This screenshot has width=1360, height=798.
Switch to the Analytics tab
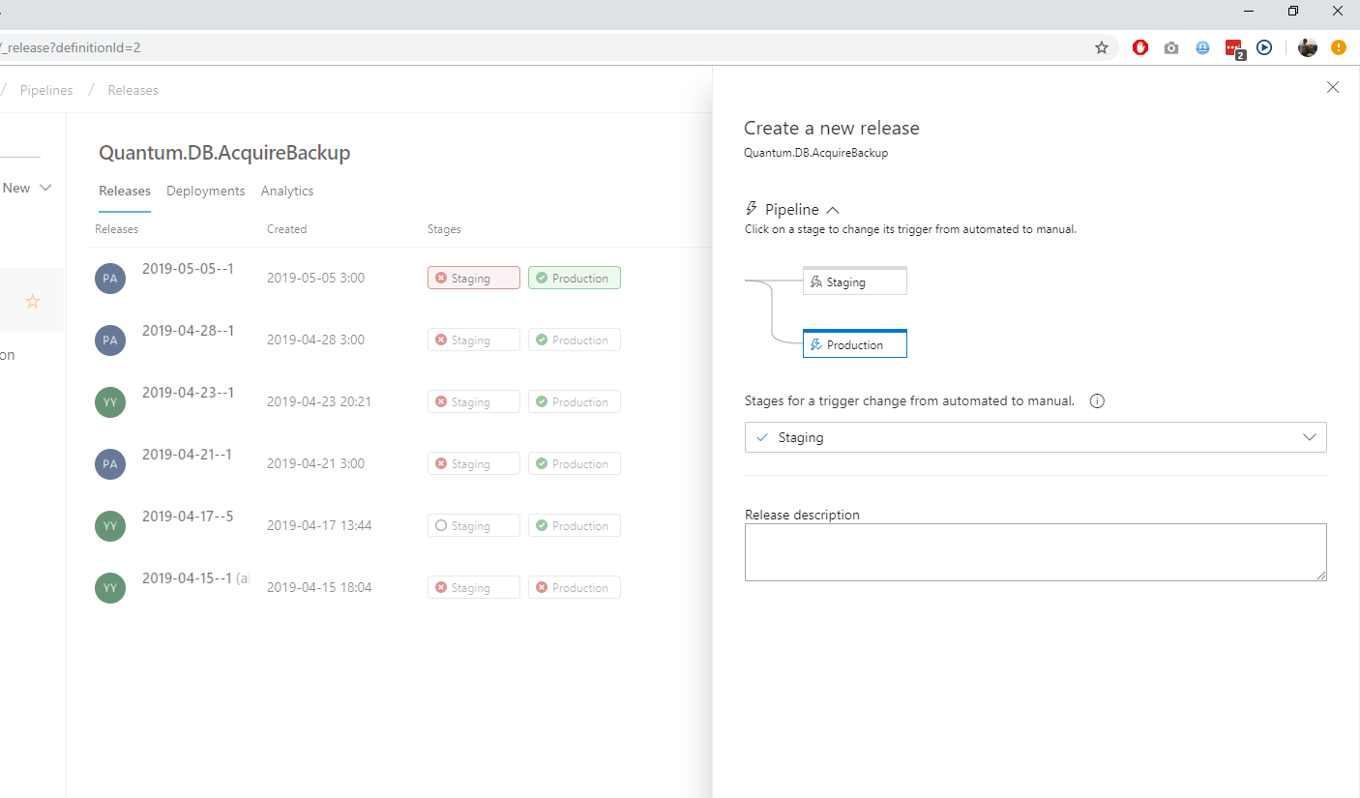pos(287,191)
